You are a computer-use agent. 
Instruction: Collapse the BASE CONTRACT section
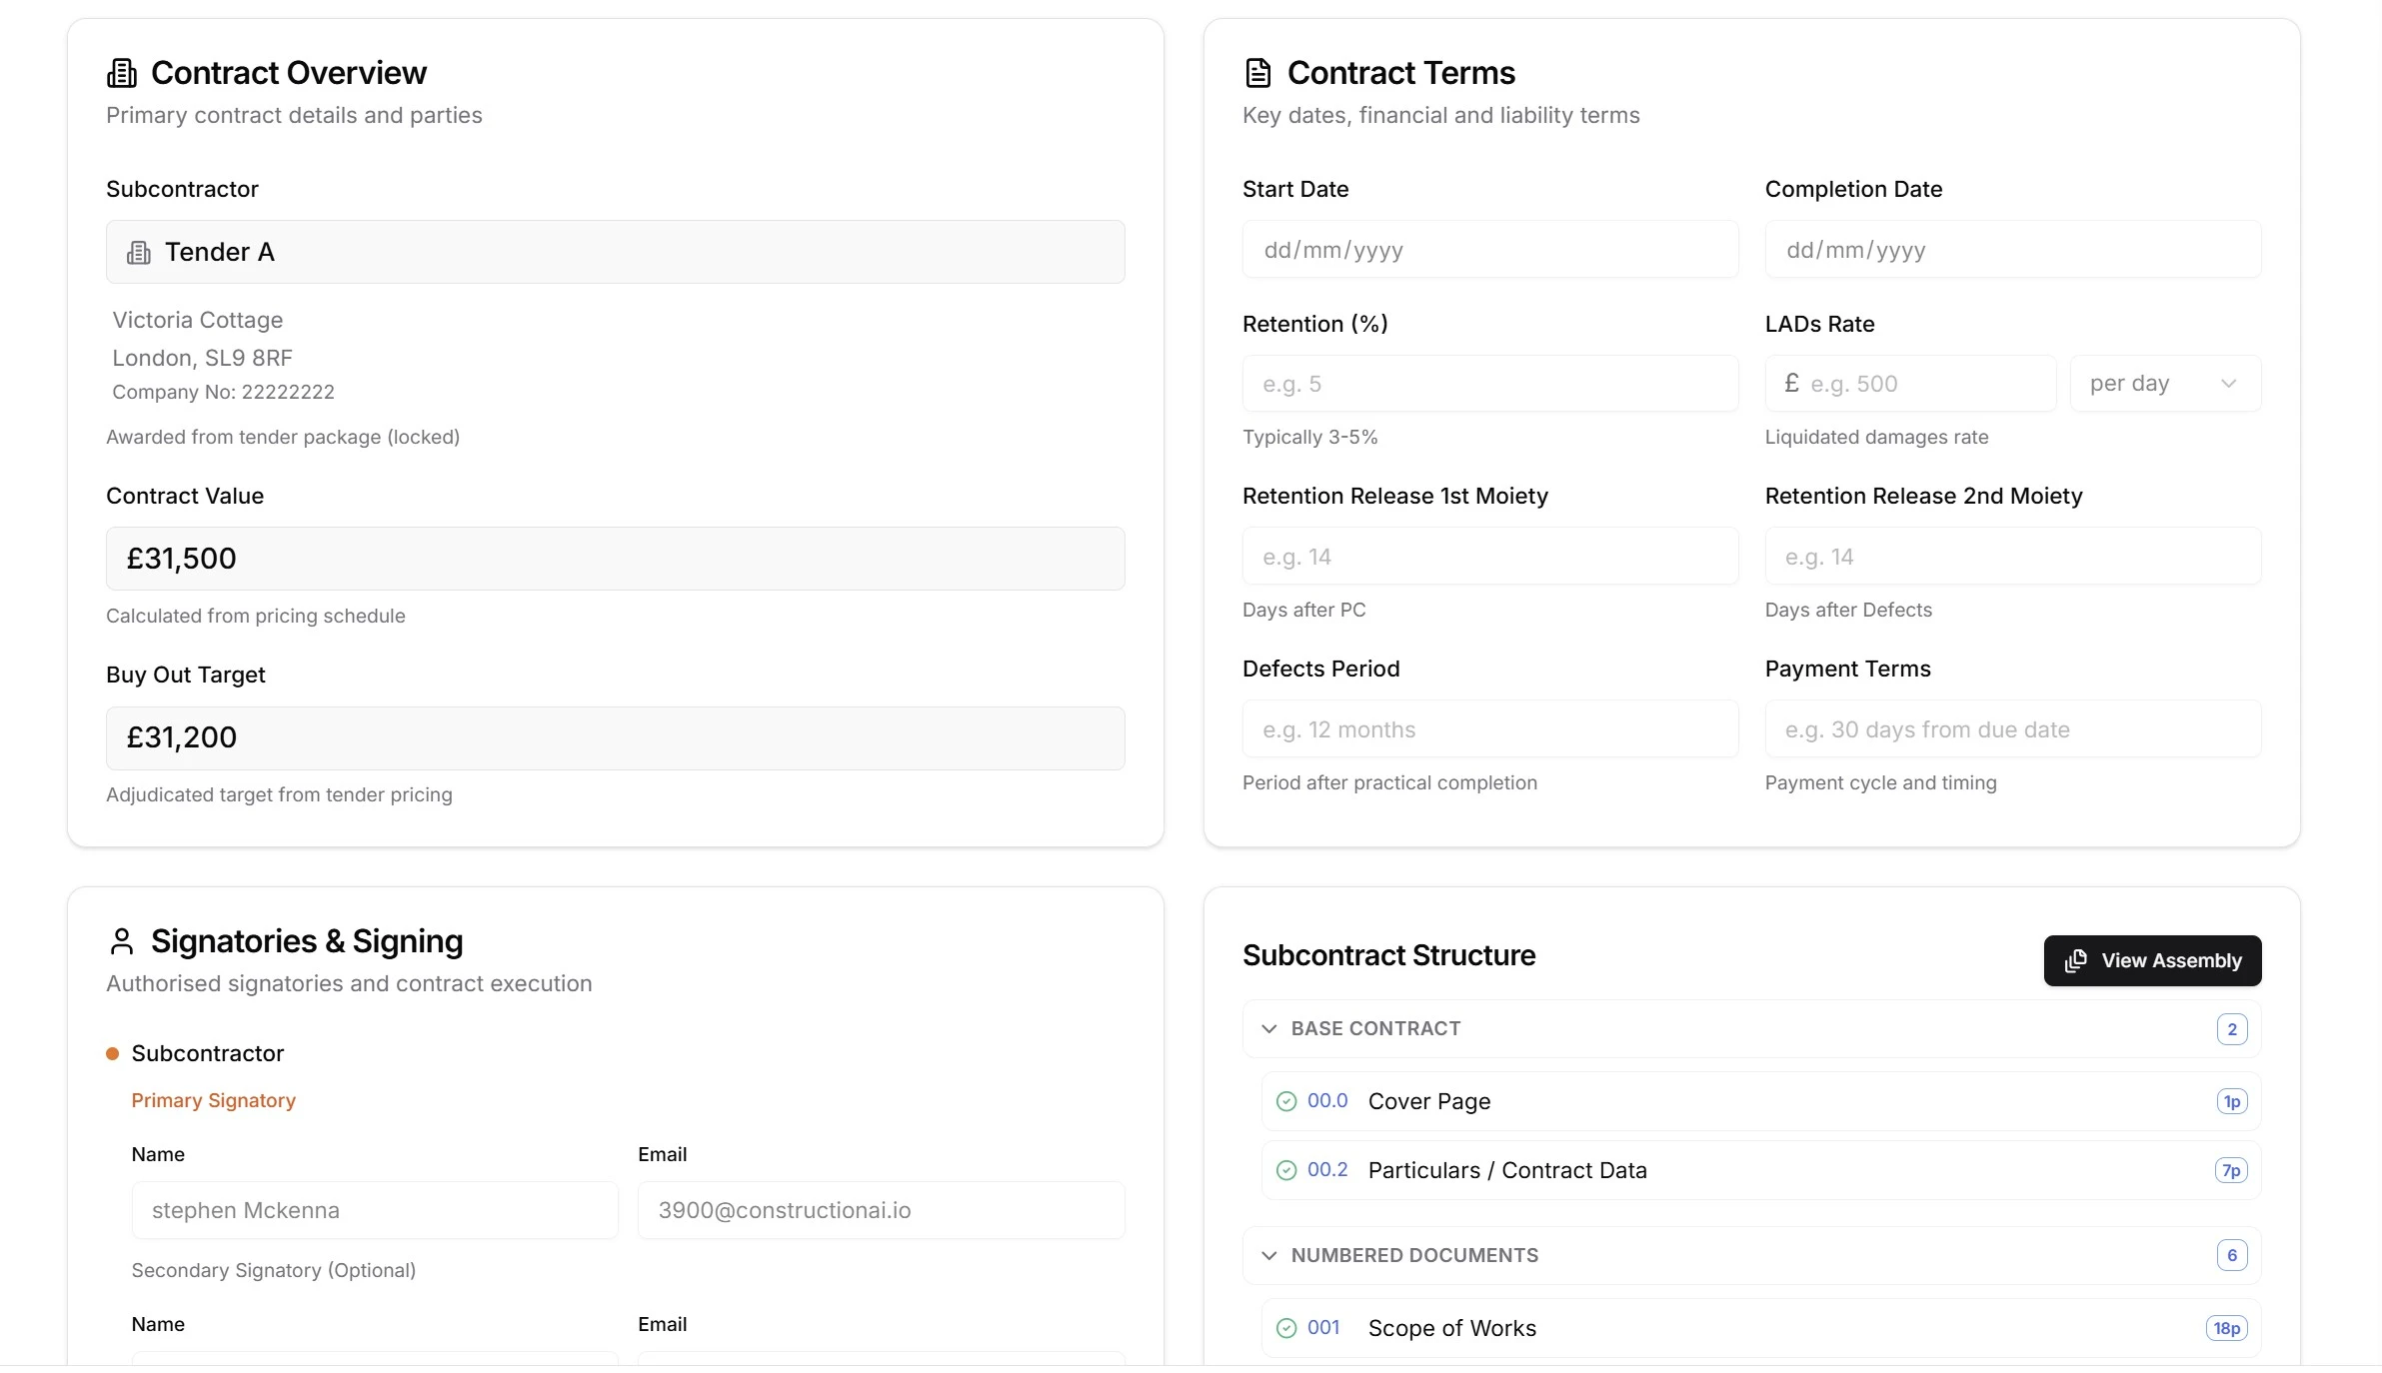tap(1267, 1029)
